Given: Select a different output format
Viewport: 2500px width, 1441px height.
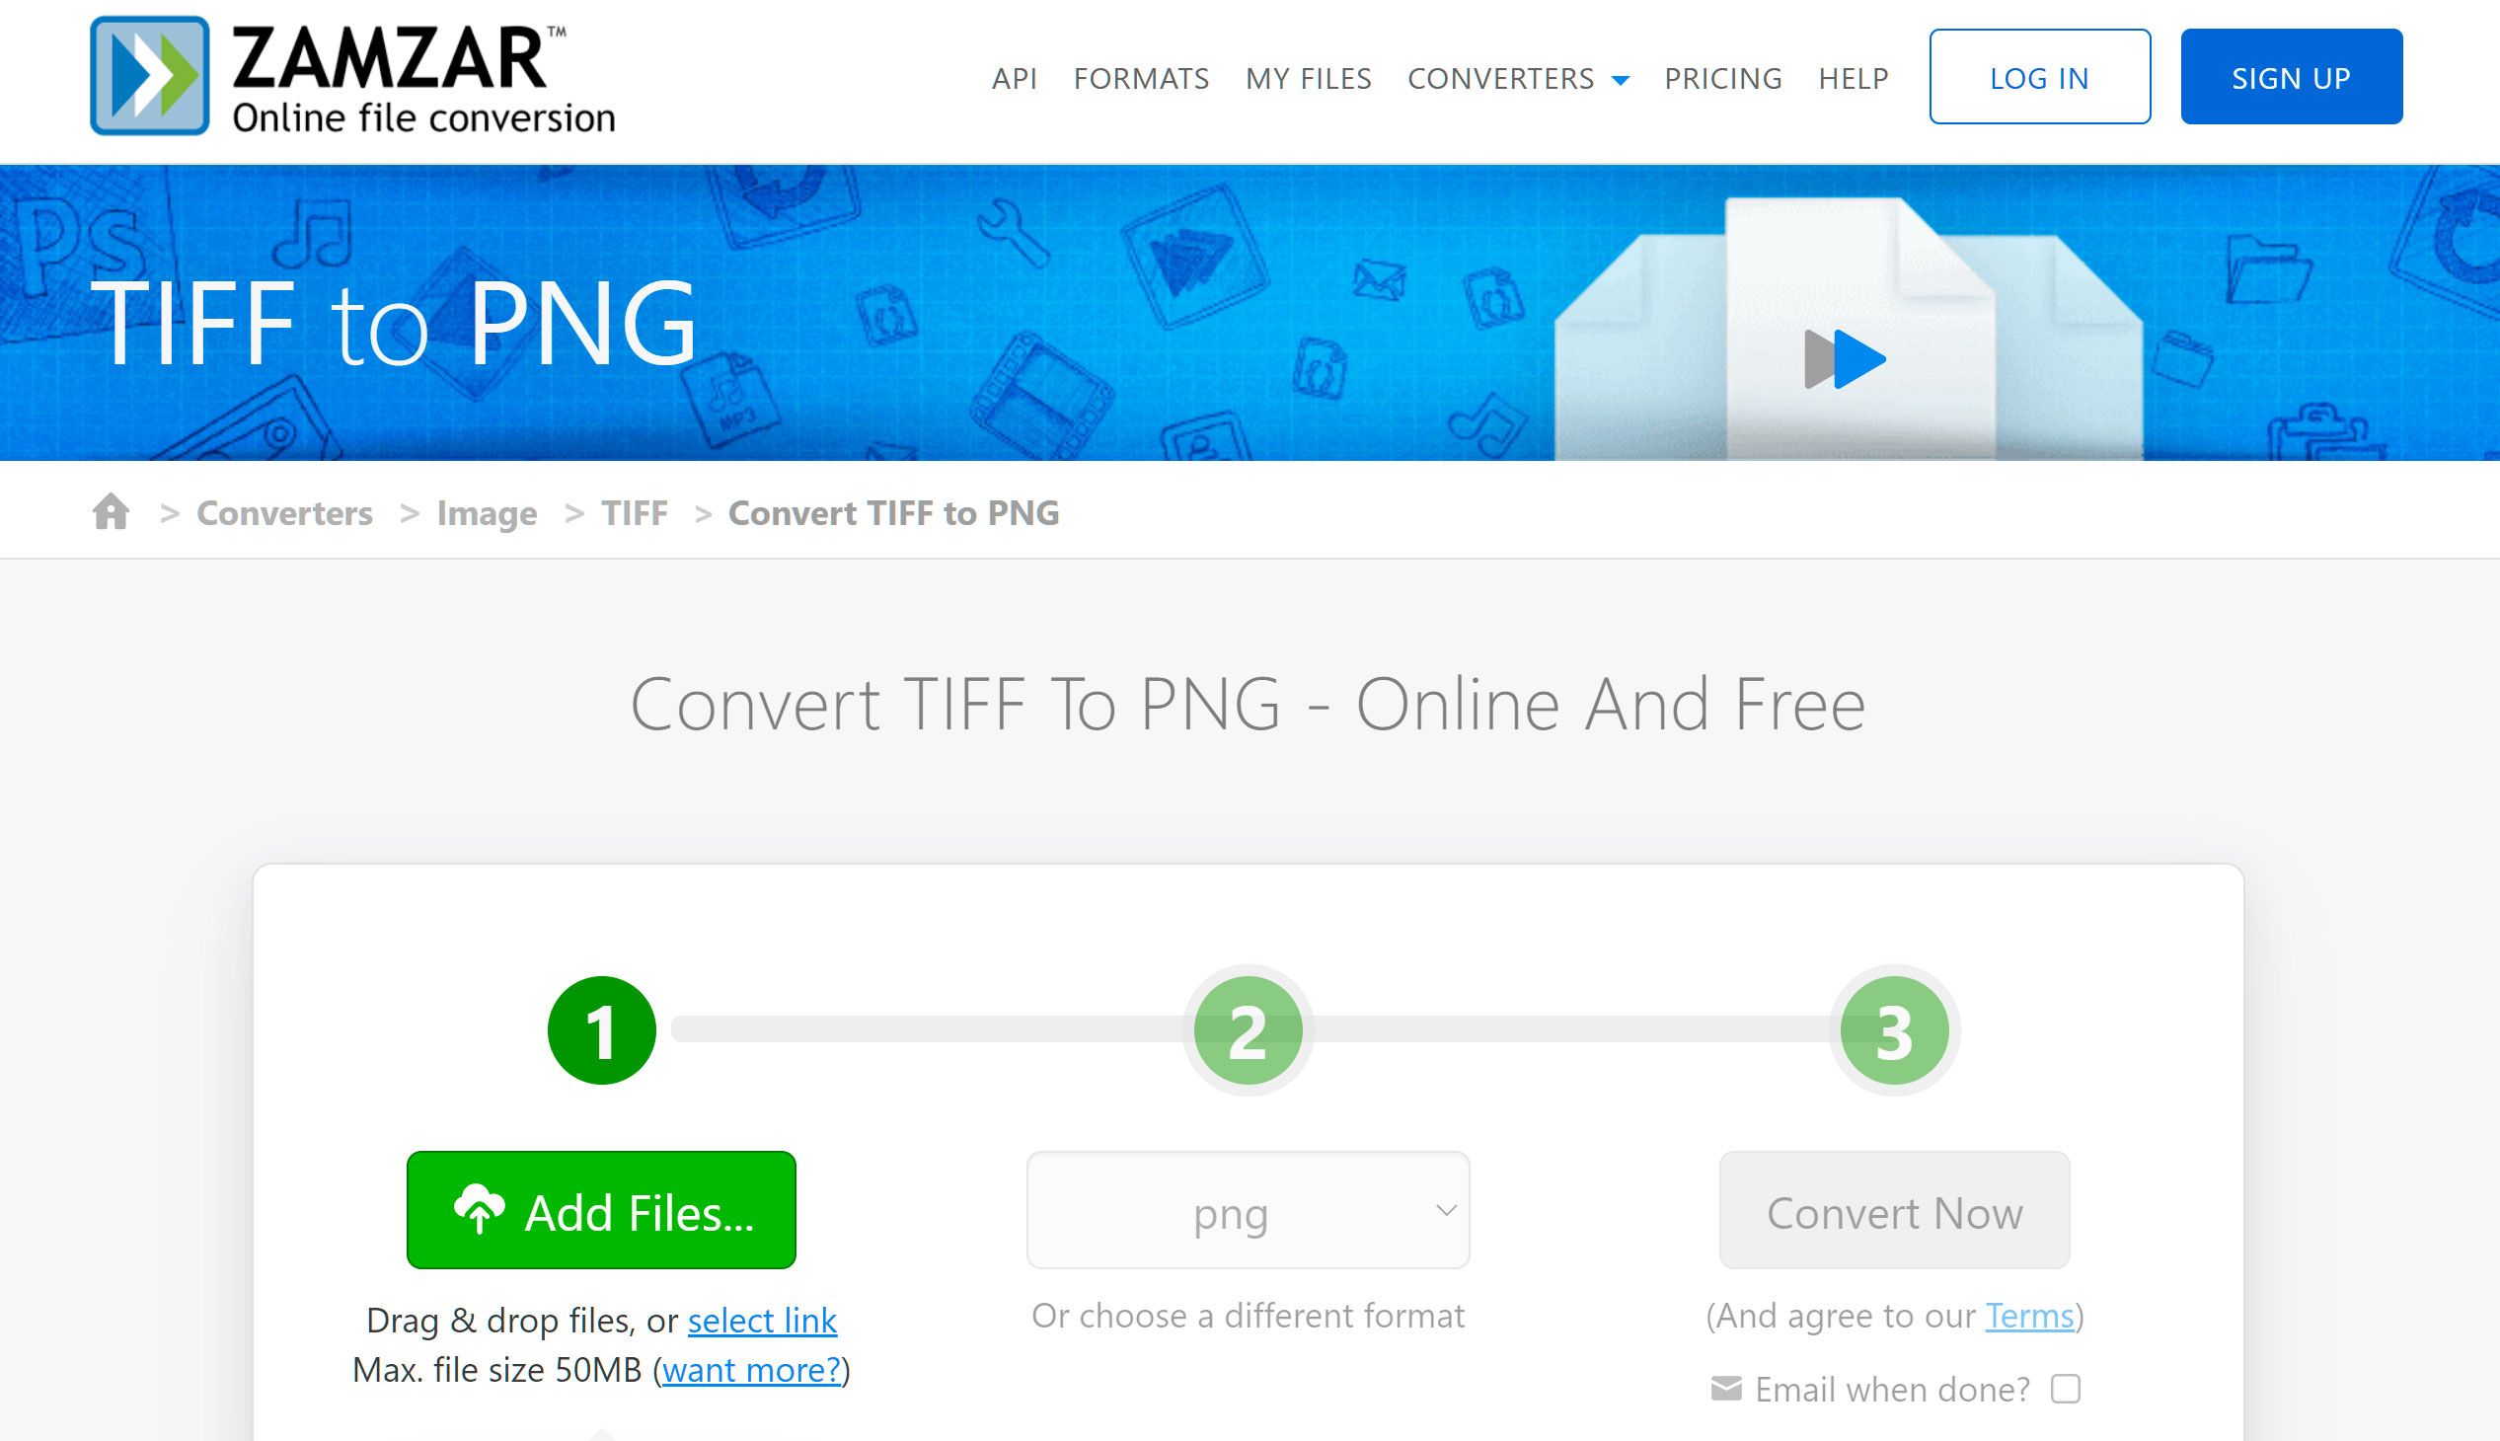Looking at the screenshot, I should [x=1249, y=1211].
